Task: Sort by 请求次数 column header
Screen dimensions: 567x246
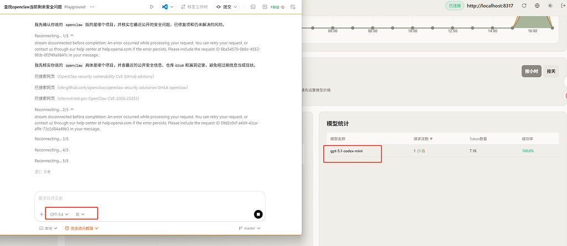Action: [x=423, y=139]
